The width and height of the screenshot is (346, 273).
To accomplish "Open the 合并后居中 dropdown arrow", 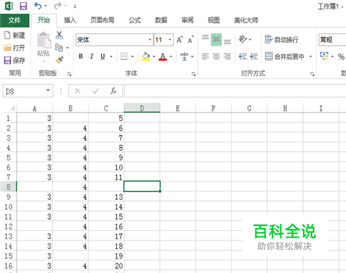I will [311, 57].
